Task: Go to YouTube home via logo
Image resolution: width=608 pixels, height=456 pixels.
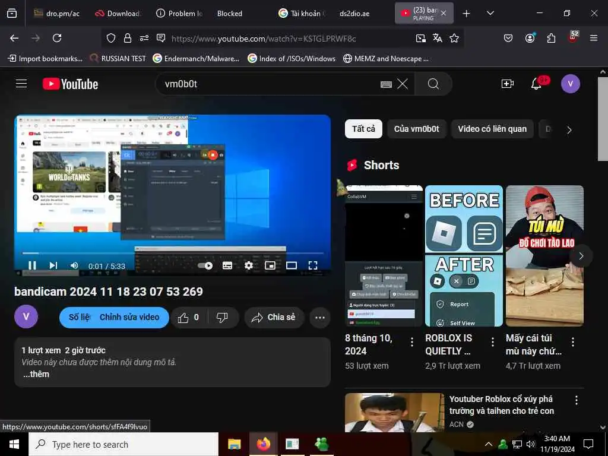Action: tap(71, 84)
